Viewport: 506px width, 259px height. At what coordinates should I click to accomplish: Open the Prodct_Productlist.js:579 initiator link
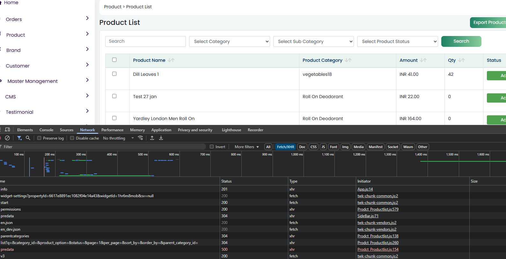[x=378, y=209]
